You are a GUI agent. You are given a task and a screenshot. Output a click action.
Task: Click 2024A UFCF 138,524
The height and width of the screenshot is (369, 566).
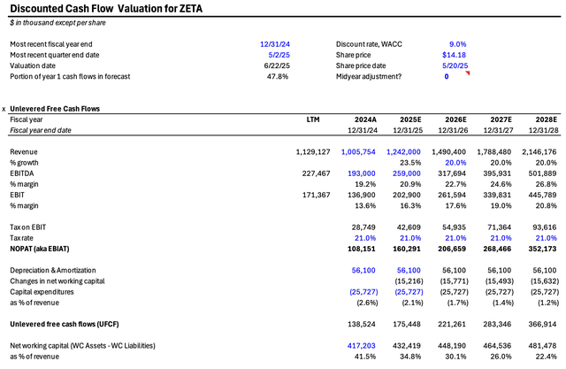[x=362, y=324]
